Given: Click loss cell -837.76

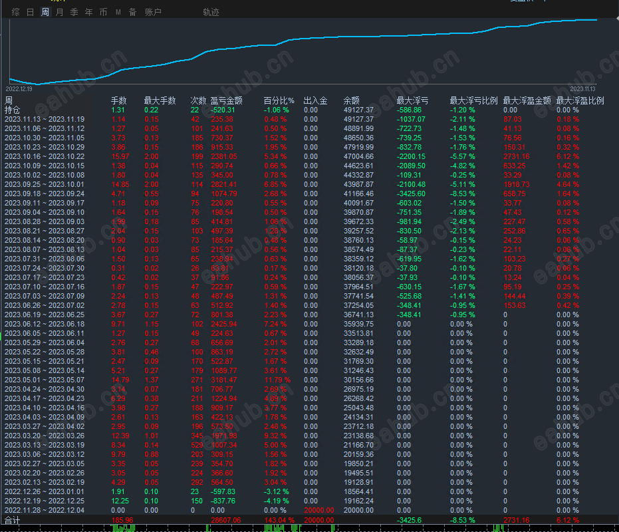Looking at the screenshot, I should (x=223, y=501).
